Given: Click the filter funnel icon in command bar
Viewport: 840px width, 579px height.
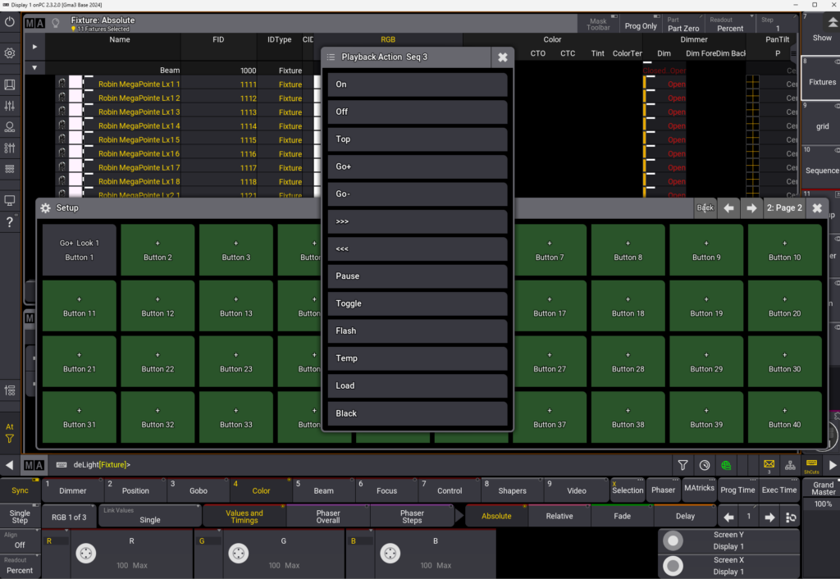Looking at the screenshot, I should point(682,465).
